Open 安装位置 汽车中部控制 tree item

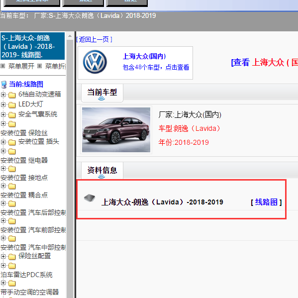coord(33,247)
